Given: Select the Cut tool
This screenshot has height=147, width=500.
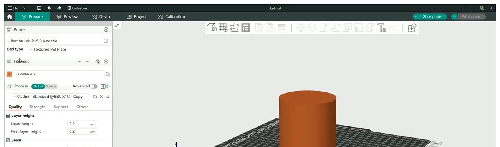Looking at the screenshot, I should click(x=347, y=27).
